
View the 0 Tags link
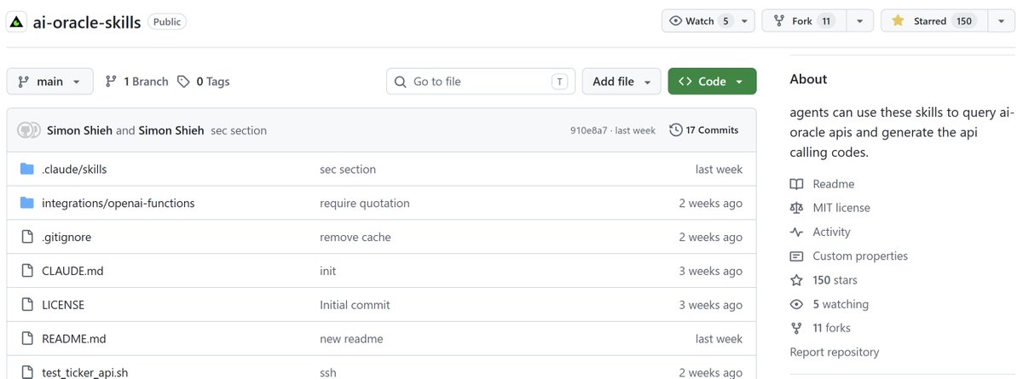[x=204, y=82]
